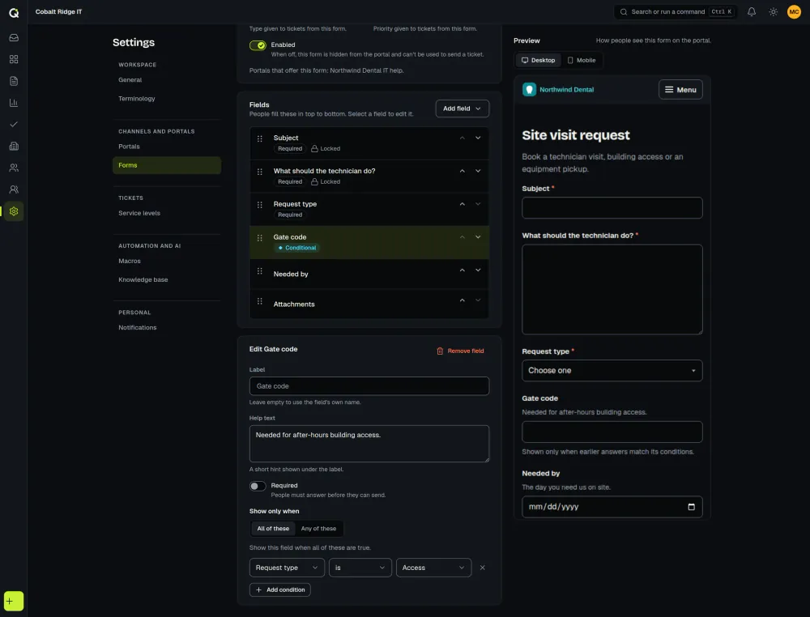This screenshot has width=810, height=617.
Task: Click the Remove field button
Action: tap(460, 351)
